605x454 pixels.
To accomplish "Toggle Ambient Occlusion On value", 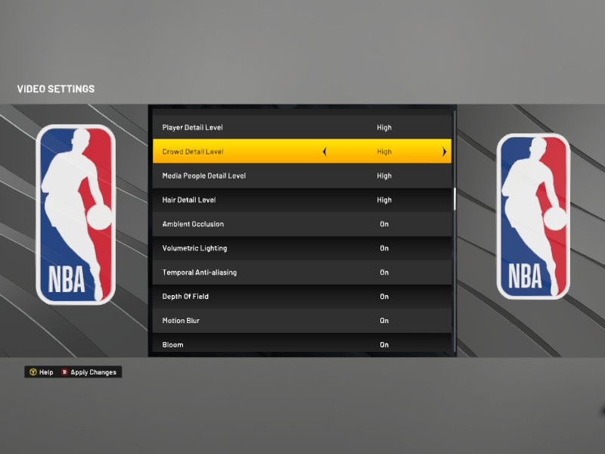I will pyautogui.click(x=384, y=224).
